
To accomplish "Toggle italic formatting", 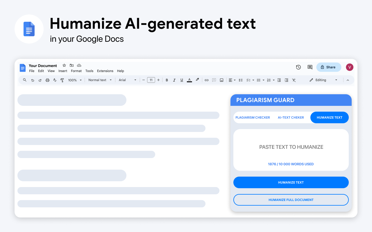I will (174, 80).
